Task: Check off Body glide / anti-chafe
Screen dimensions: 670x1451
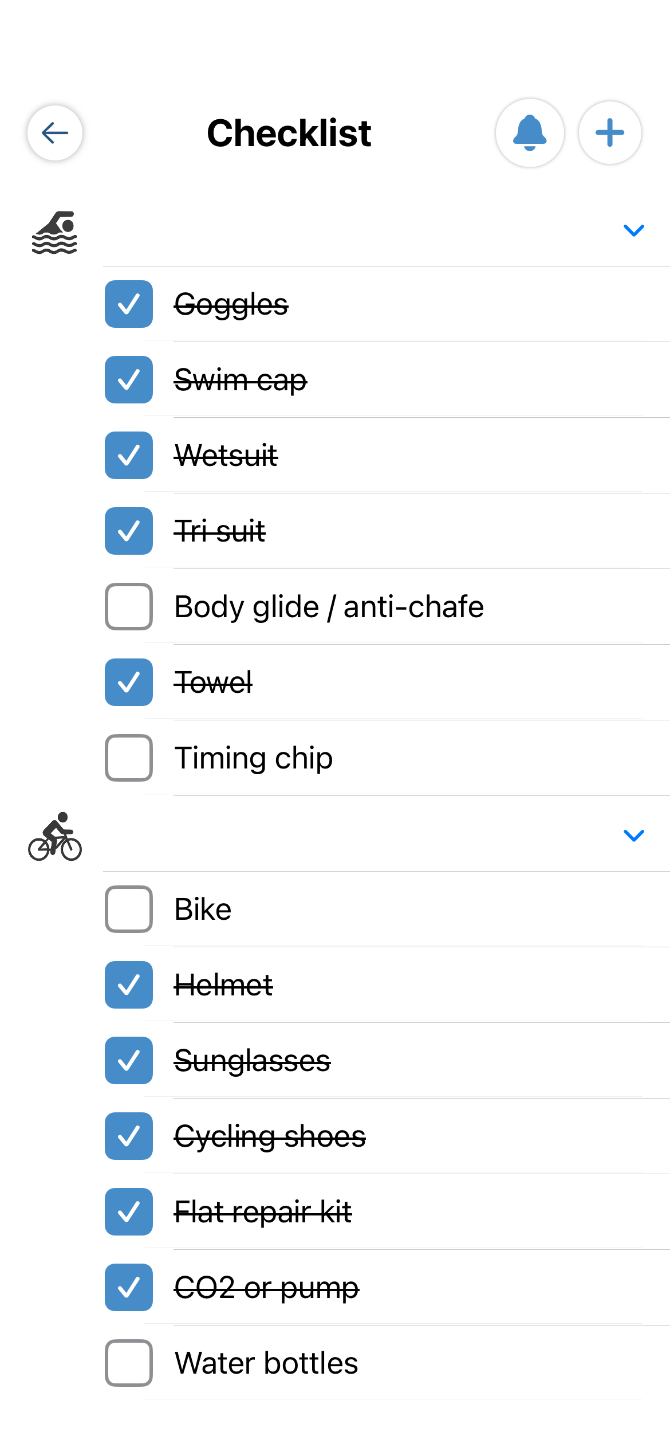Action: [128, 607]
